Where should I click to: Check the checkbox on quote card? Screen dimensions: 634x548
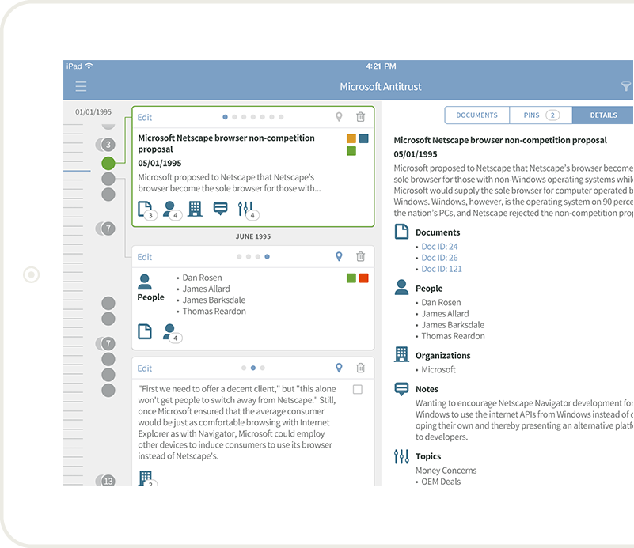(358, 389)
